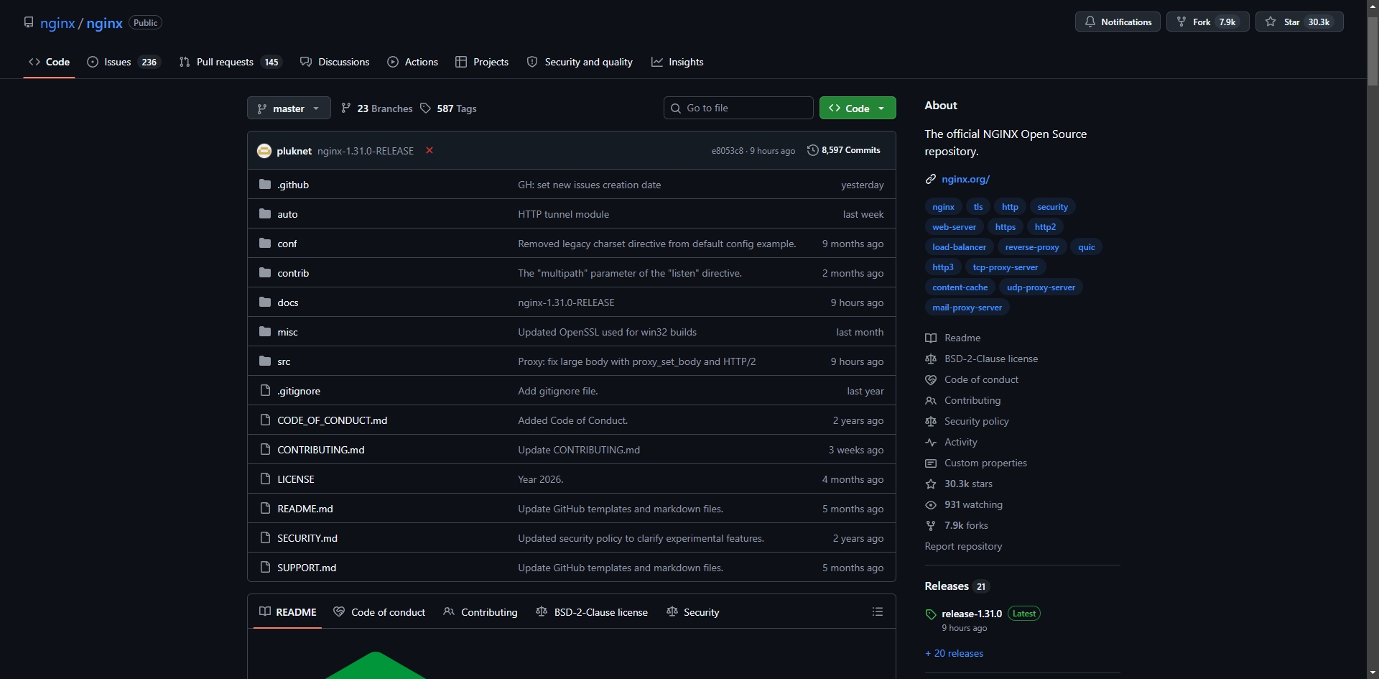Viewport: 1379px width, 679px height.
Task: Open the Actions tab
Action: click(413, 63)
